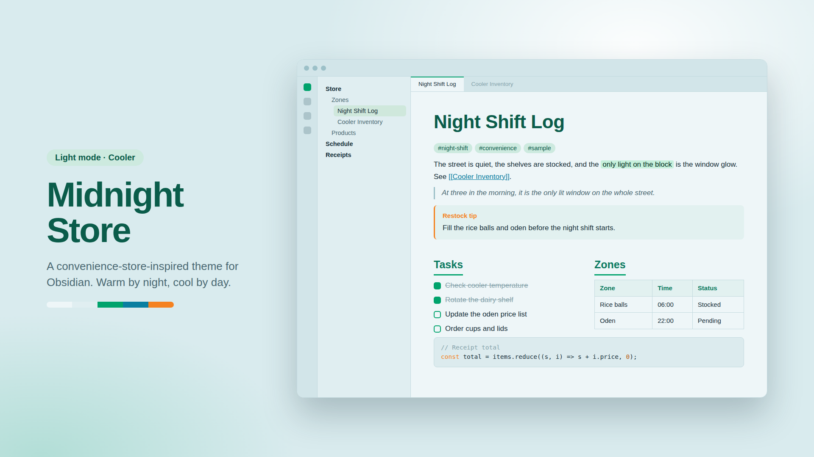814x457 pixels.
Task: Click the Light mode · Cooler badge
Action: [x=95, y=157]
